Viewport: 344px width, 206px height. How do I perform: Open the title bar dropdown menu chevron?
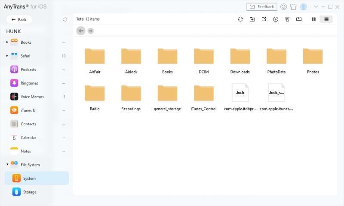coord(316,6)
